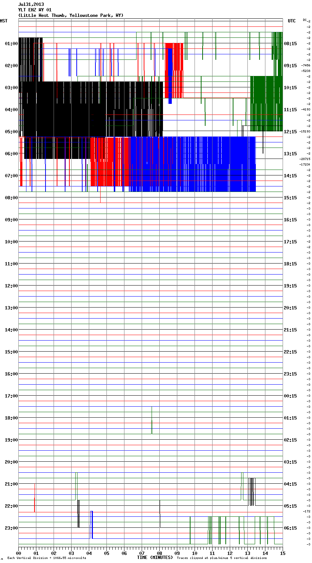Select minute tick label 13 on bottom axis

click(x=247, y=553)
